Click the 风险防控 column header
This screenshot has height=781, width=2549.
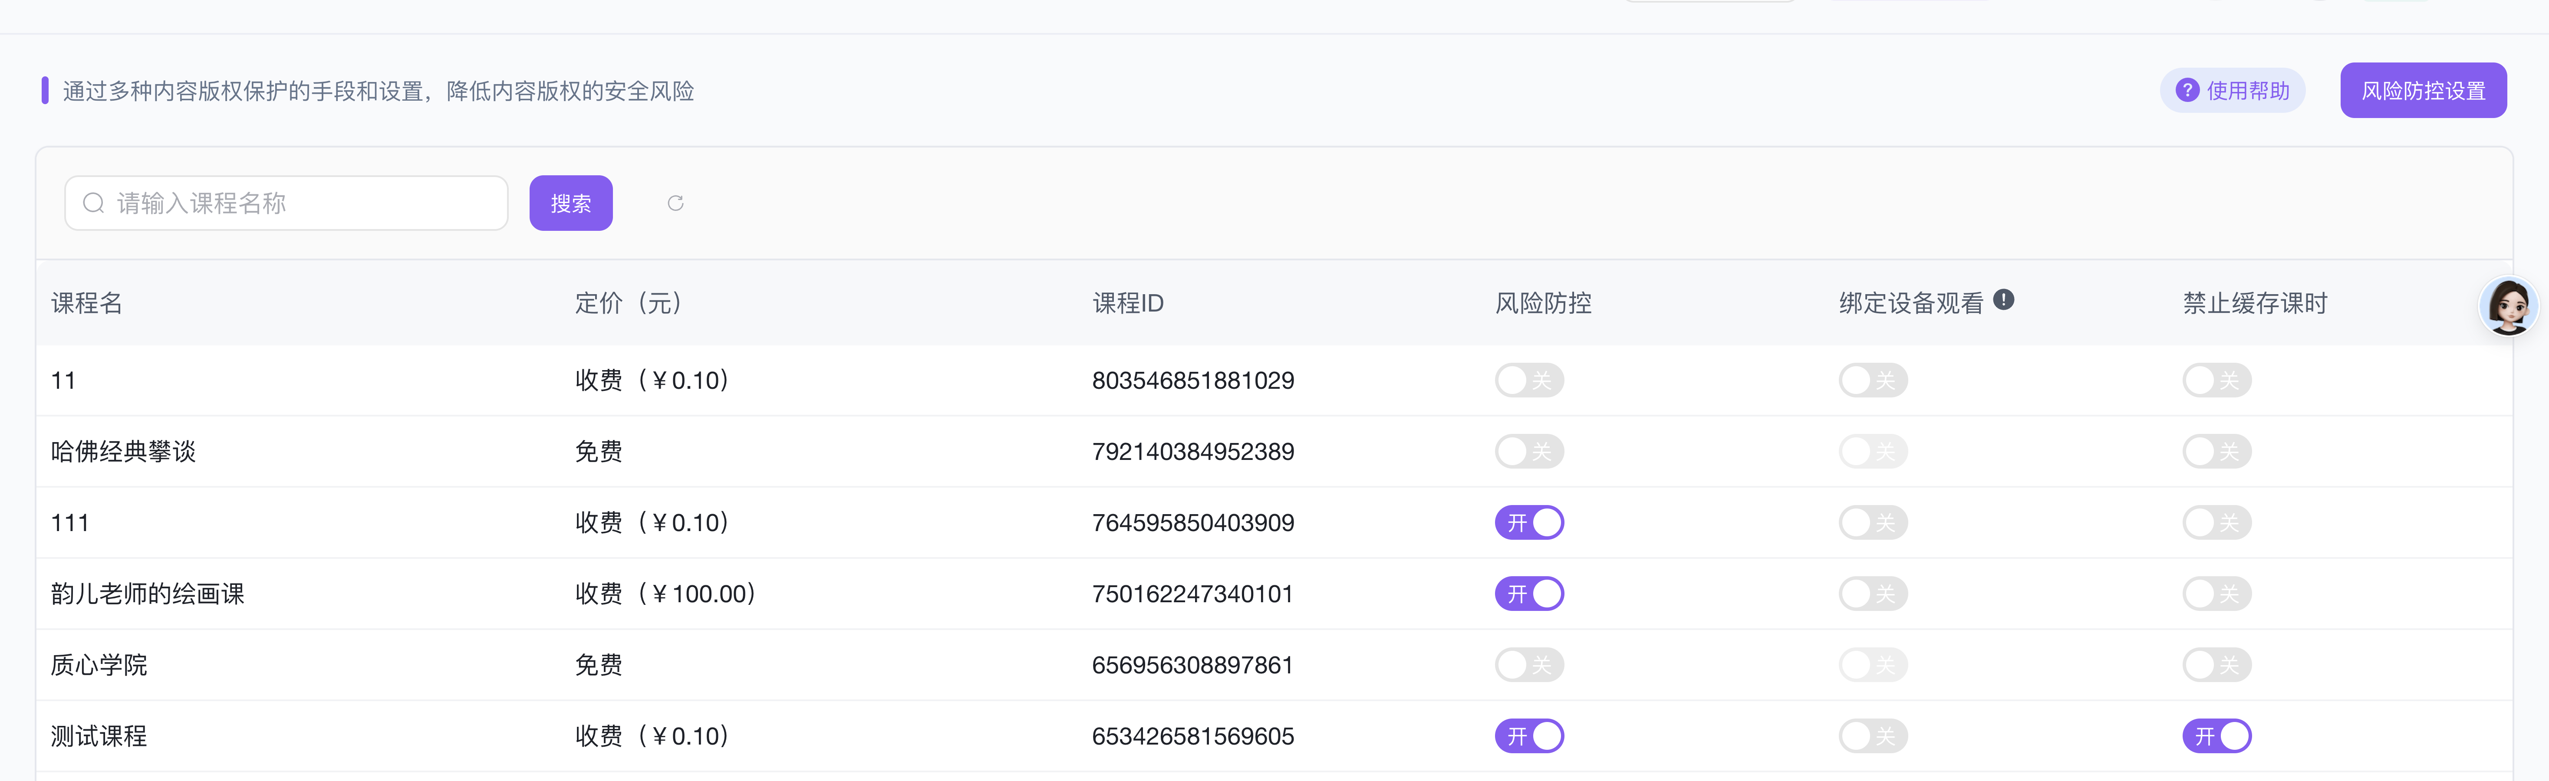pos(1543,303)
